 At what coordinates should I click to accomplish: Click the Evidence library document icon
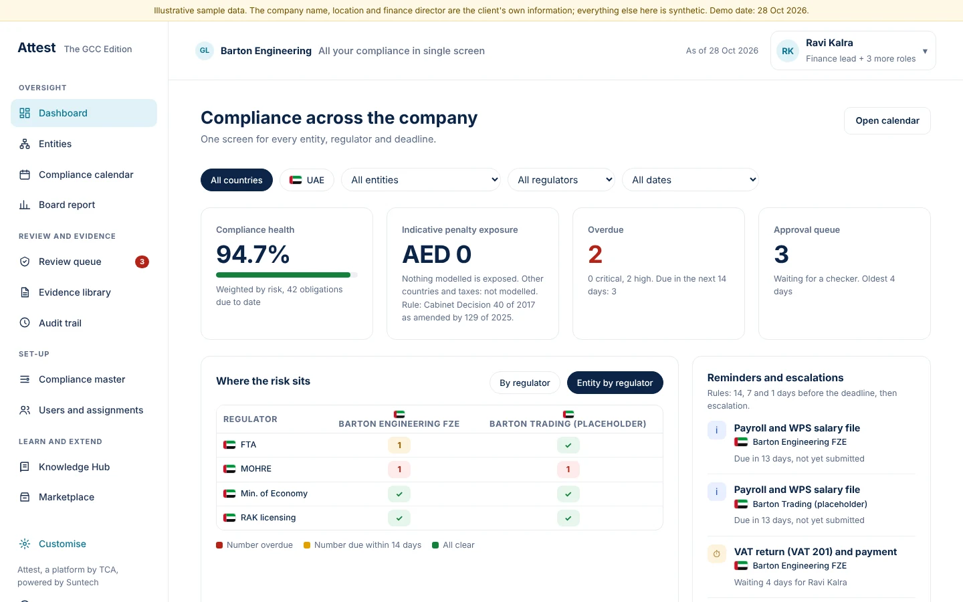tap(25, 292)
